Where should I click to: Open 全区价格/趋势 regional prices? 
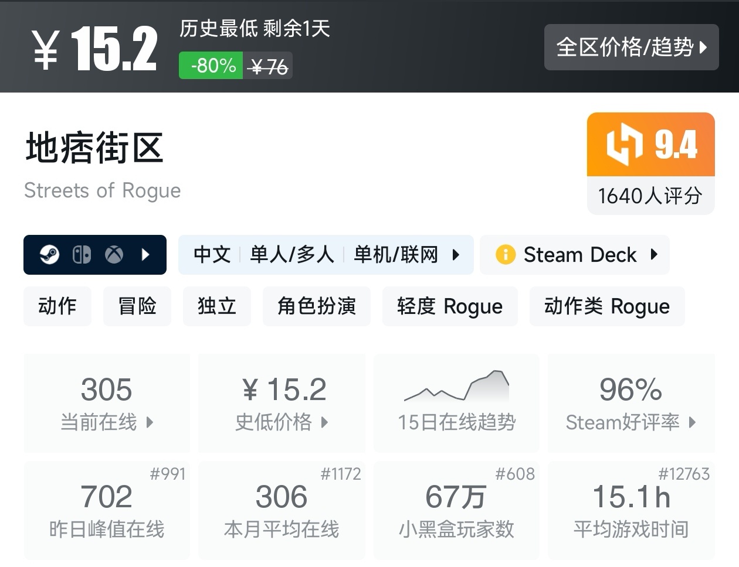pos(631,47)
